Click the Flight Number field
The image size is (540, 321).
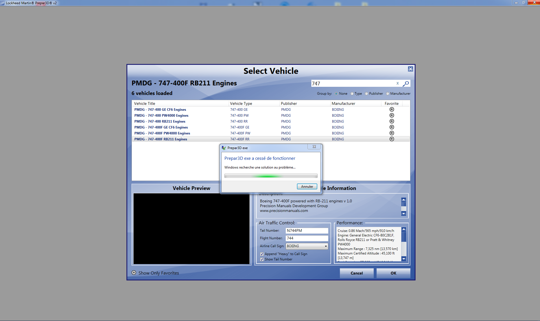pos(307,238)
